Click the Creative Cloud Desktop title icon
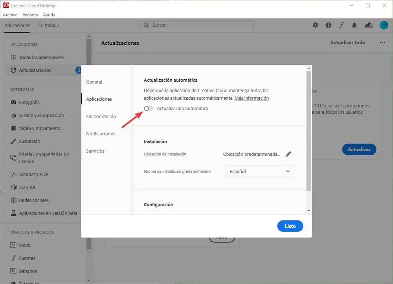 6,5
